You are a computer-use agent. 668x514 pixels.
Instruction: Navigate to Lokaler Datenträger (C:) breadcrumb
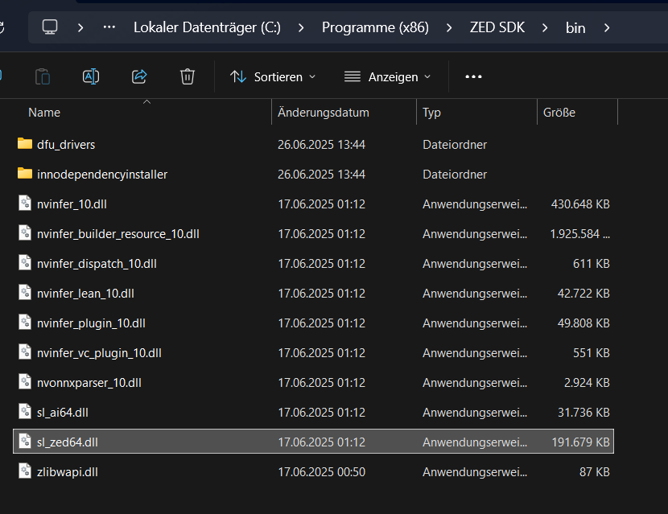point(207,27)
